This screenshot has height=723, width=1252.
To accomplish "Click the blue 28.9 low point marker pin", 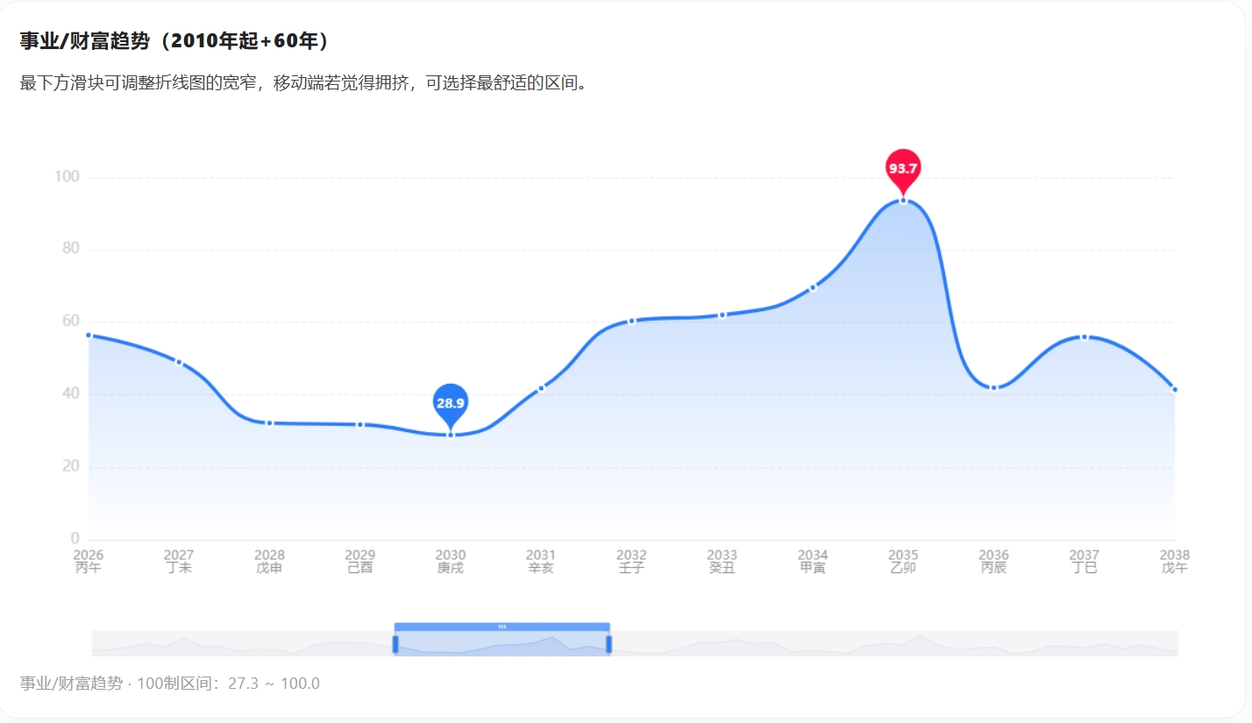I will [x=450, y=402].
